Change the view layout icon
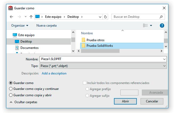Viewport: 174px width, 113px height. pyautogui.click(x=145, y=26)
